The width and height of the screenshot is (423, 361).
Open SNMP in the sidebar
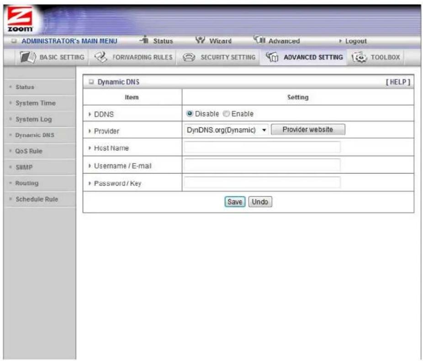pyautogui.click(x=24, y=167)
